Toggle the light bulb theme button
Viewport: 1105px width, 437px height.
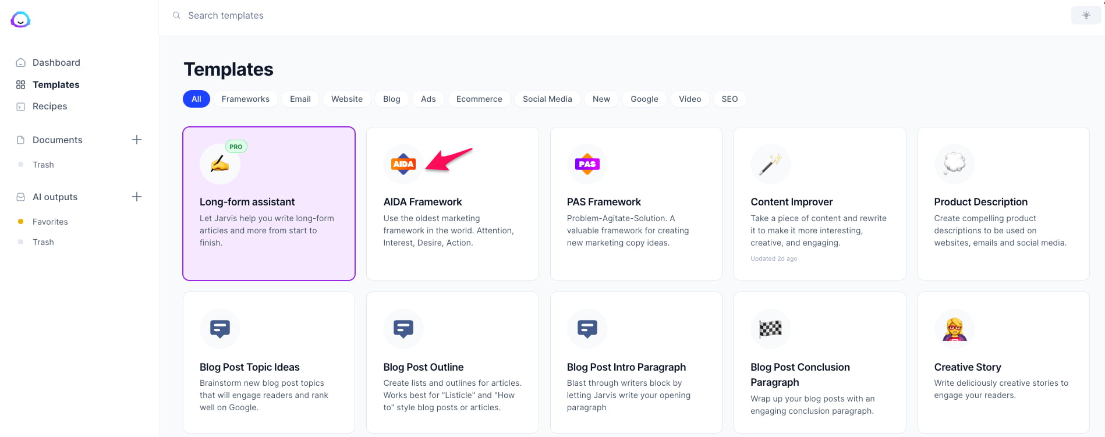coord(1086,15)
